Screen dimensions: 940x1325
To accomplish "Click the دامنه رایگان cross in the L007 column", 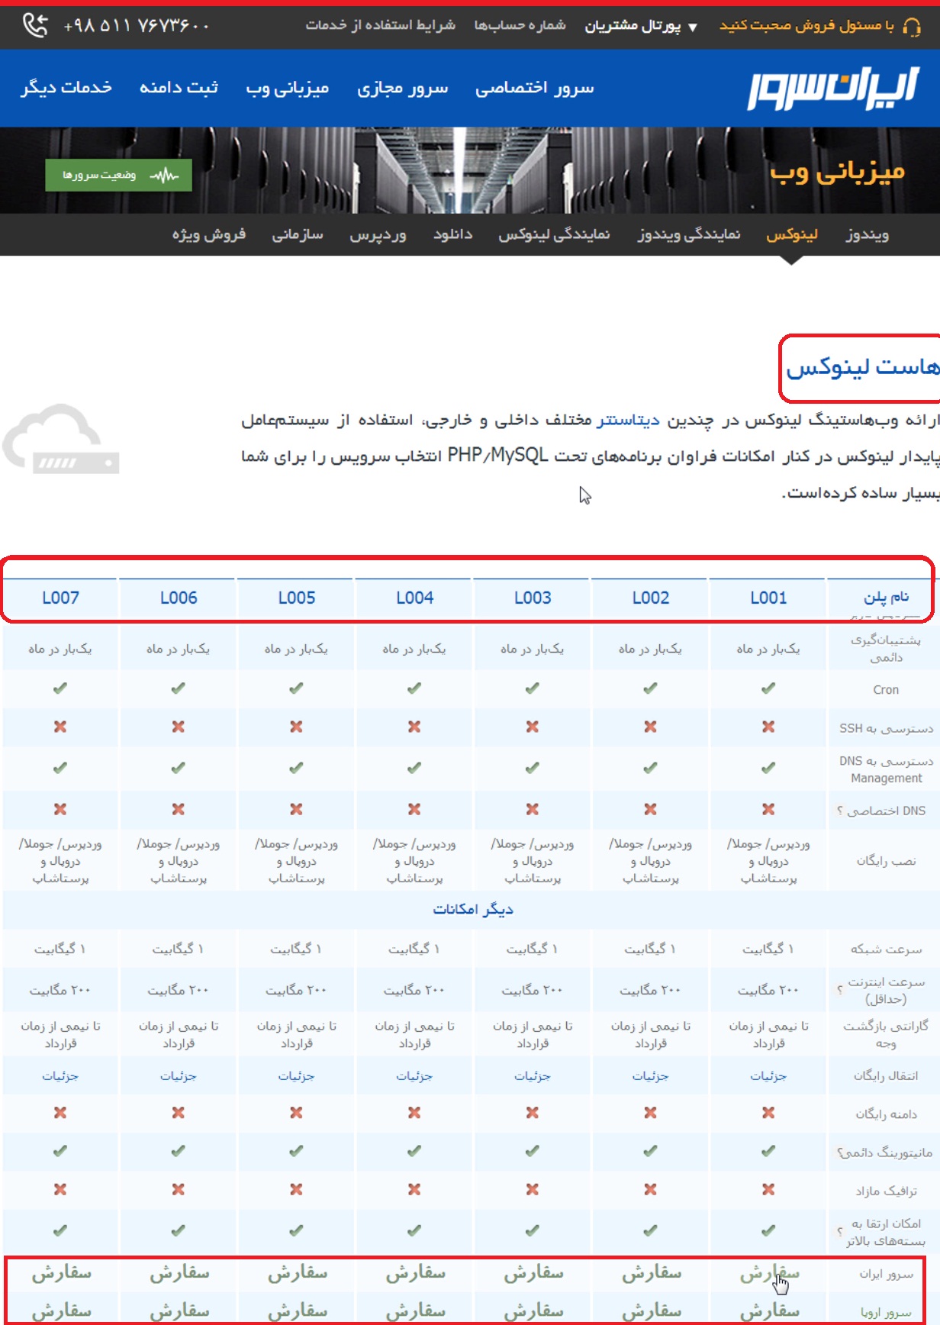I will tap(60, 1113).
